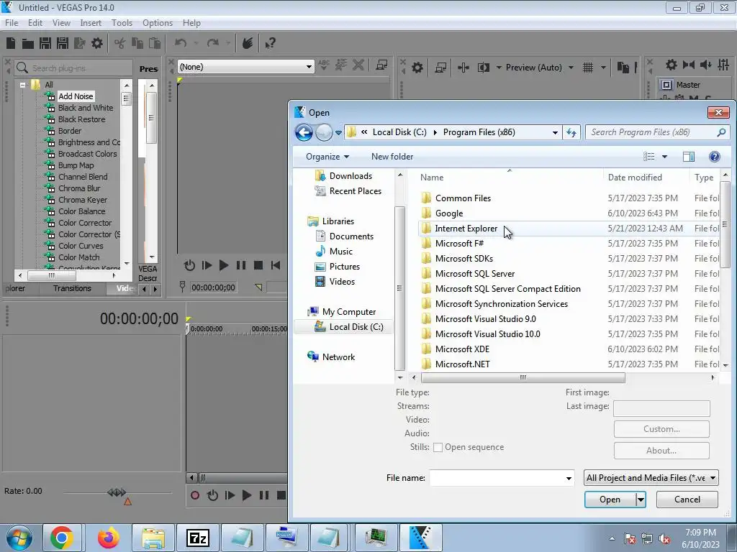Viewport: 737px width, 552px height.
Task: Click the New folder button
Action: coord(392,157)
